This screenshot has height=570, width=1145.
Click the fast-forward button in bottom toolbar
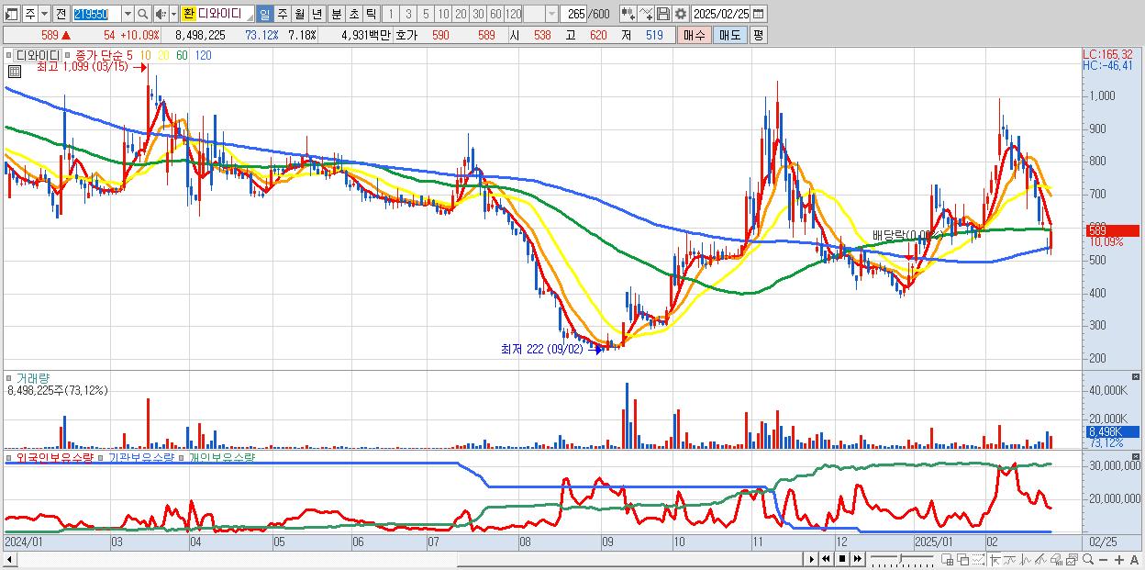(857, 558)
